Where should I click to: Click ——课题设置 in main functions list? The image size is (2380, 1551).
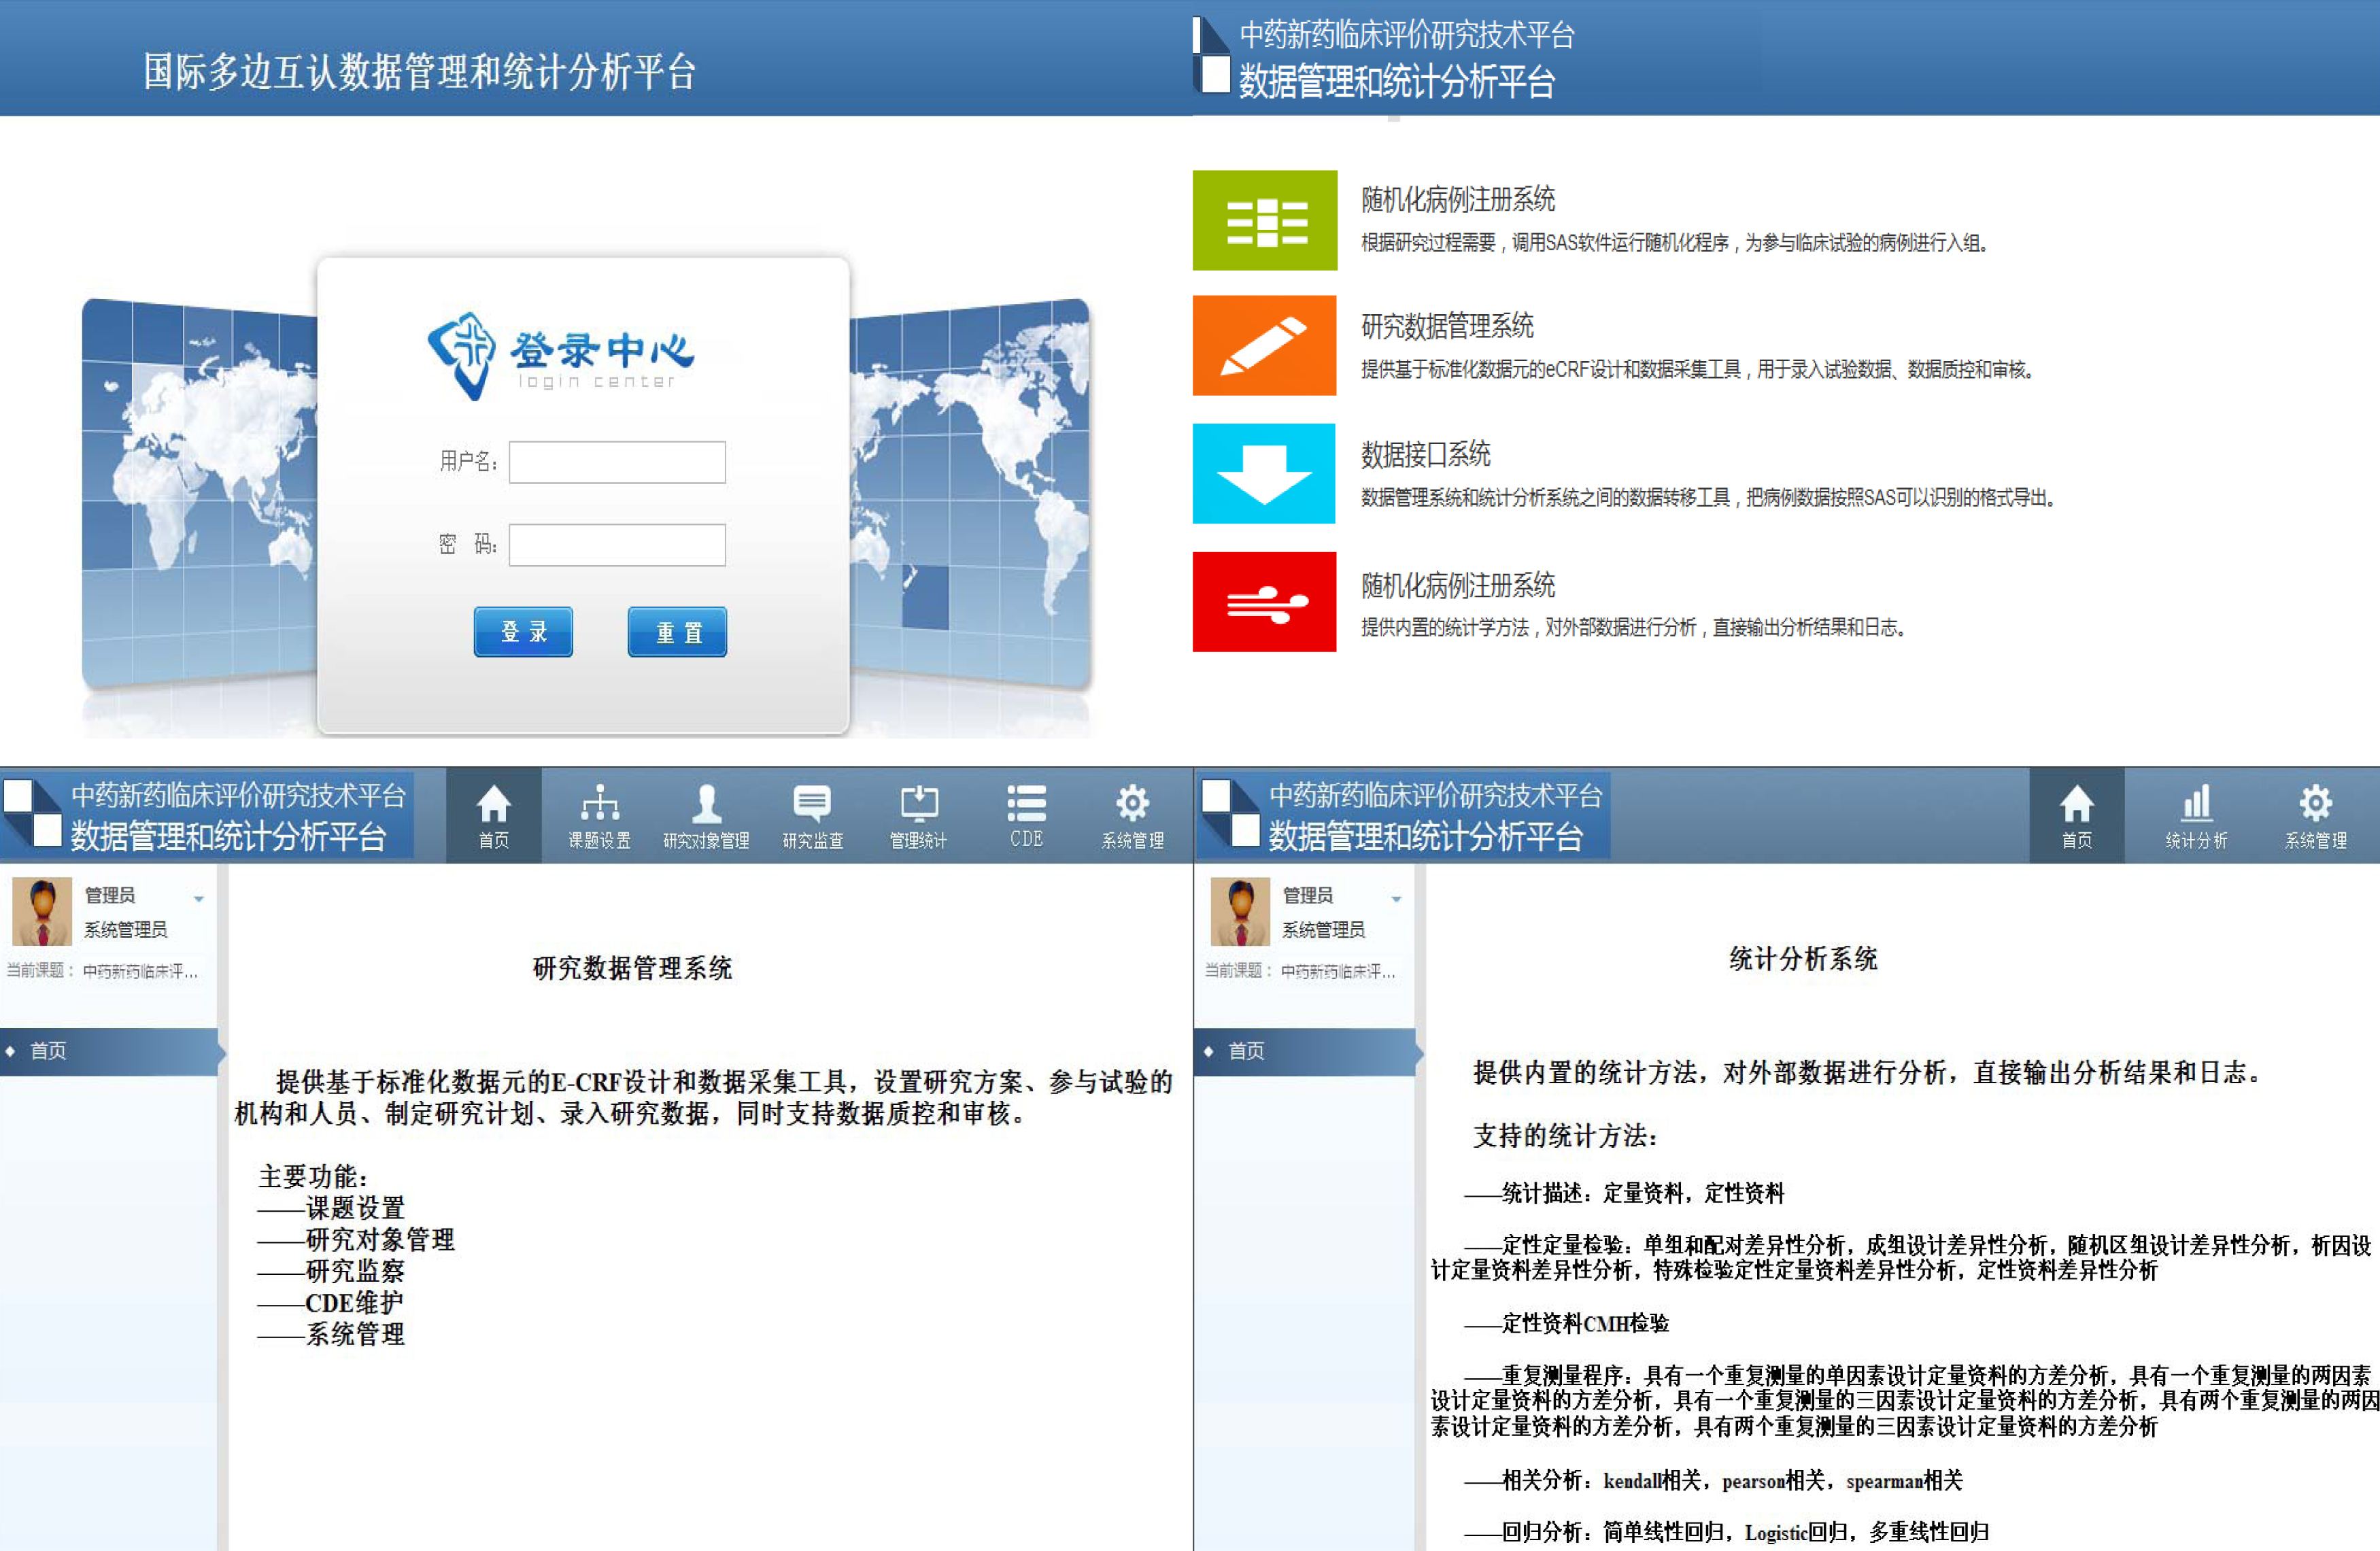[331, 1208]
